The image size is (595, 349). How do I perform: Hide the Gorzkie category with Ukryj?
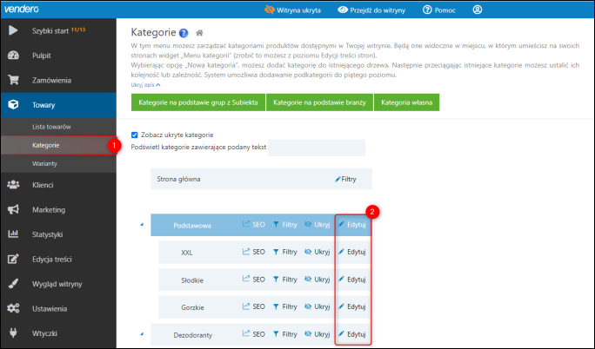click(x=318, y=306)
